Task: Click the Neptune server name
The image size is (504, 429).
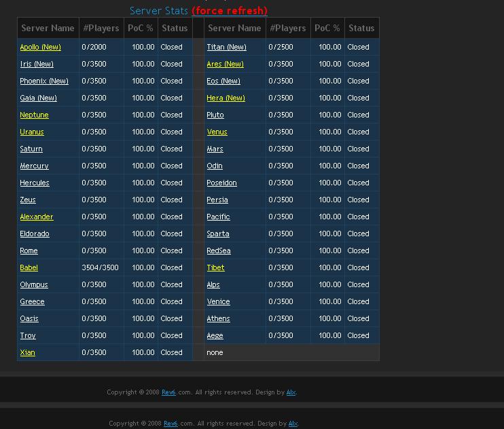Action: pos(34,115)
